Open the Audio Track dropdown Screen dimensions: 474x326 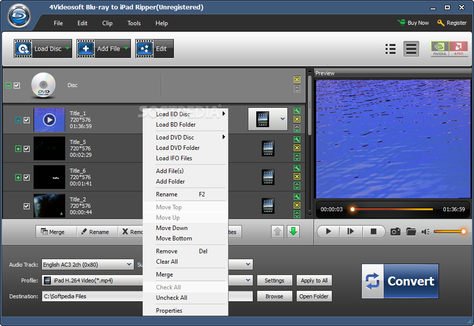coord(129,264)
